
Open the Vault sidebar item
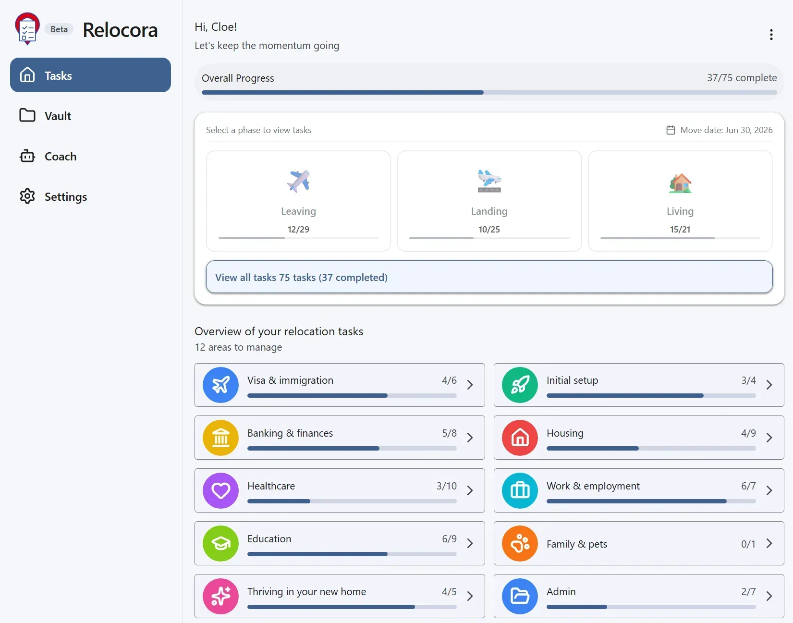90,116
